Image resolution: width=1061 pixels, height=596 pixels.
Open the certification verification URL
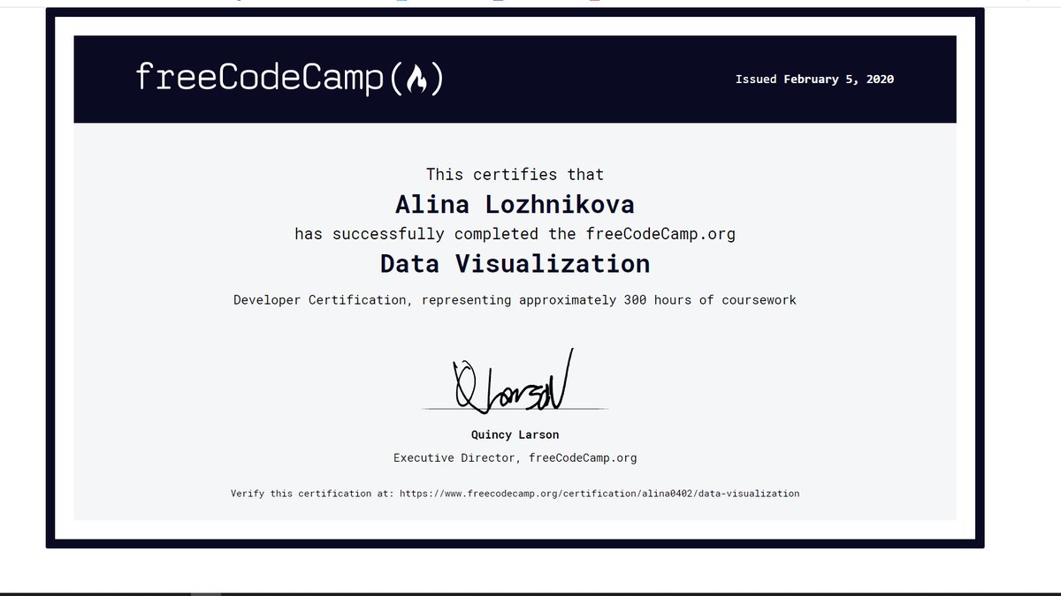(x=599, y=494)
